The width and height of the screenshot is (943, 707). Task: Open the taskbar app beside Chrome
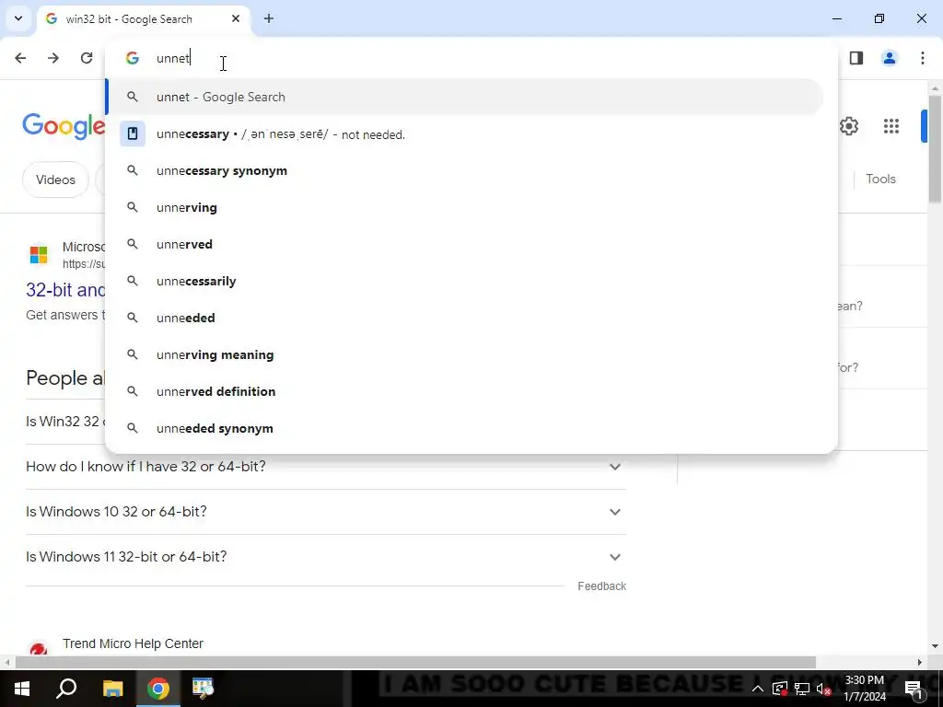(204, 689)
